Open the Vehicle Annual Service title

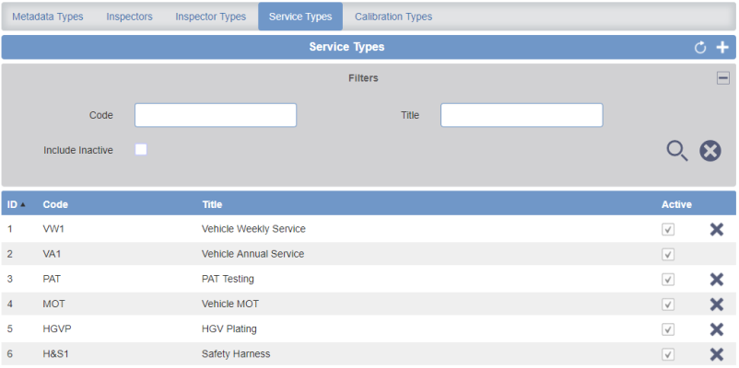[253, 254]
